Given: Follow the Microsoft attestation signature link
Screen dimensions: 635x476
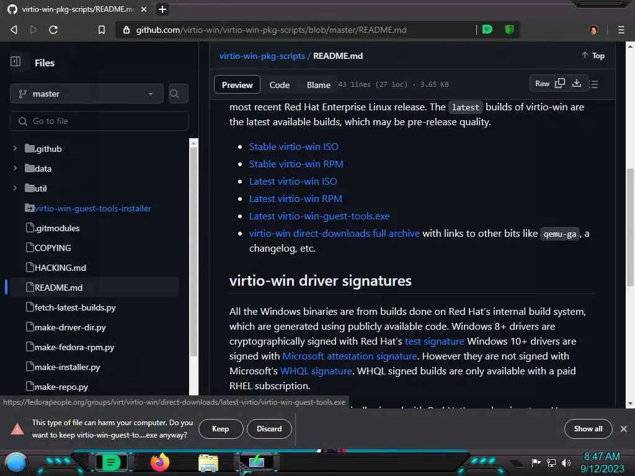Looking at the screenshot, I should click(x=350, y=356).
